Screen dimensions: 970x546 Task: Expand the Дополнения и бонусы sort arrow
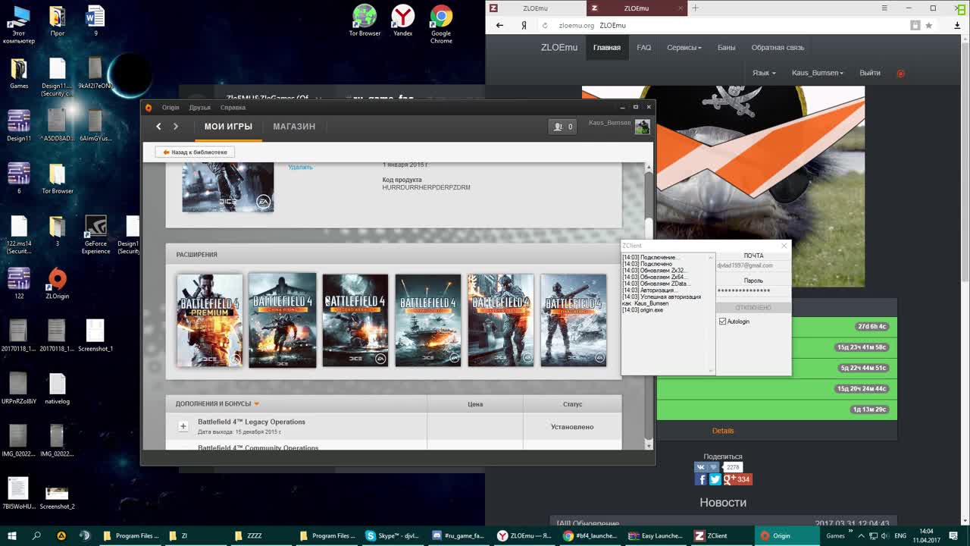pyautogui.click(x=257, y=404)
